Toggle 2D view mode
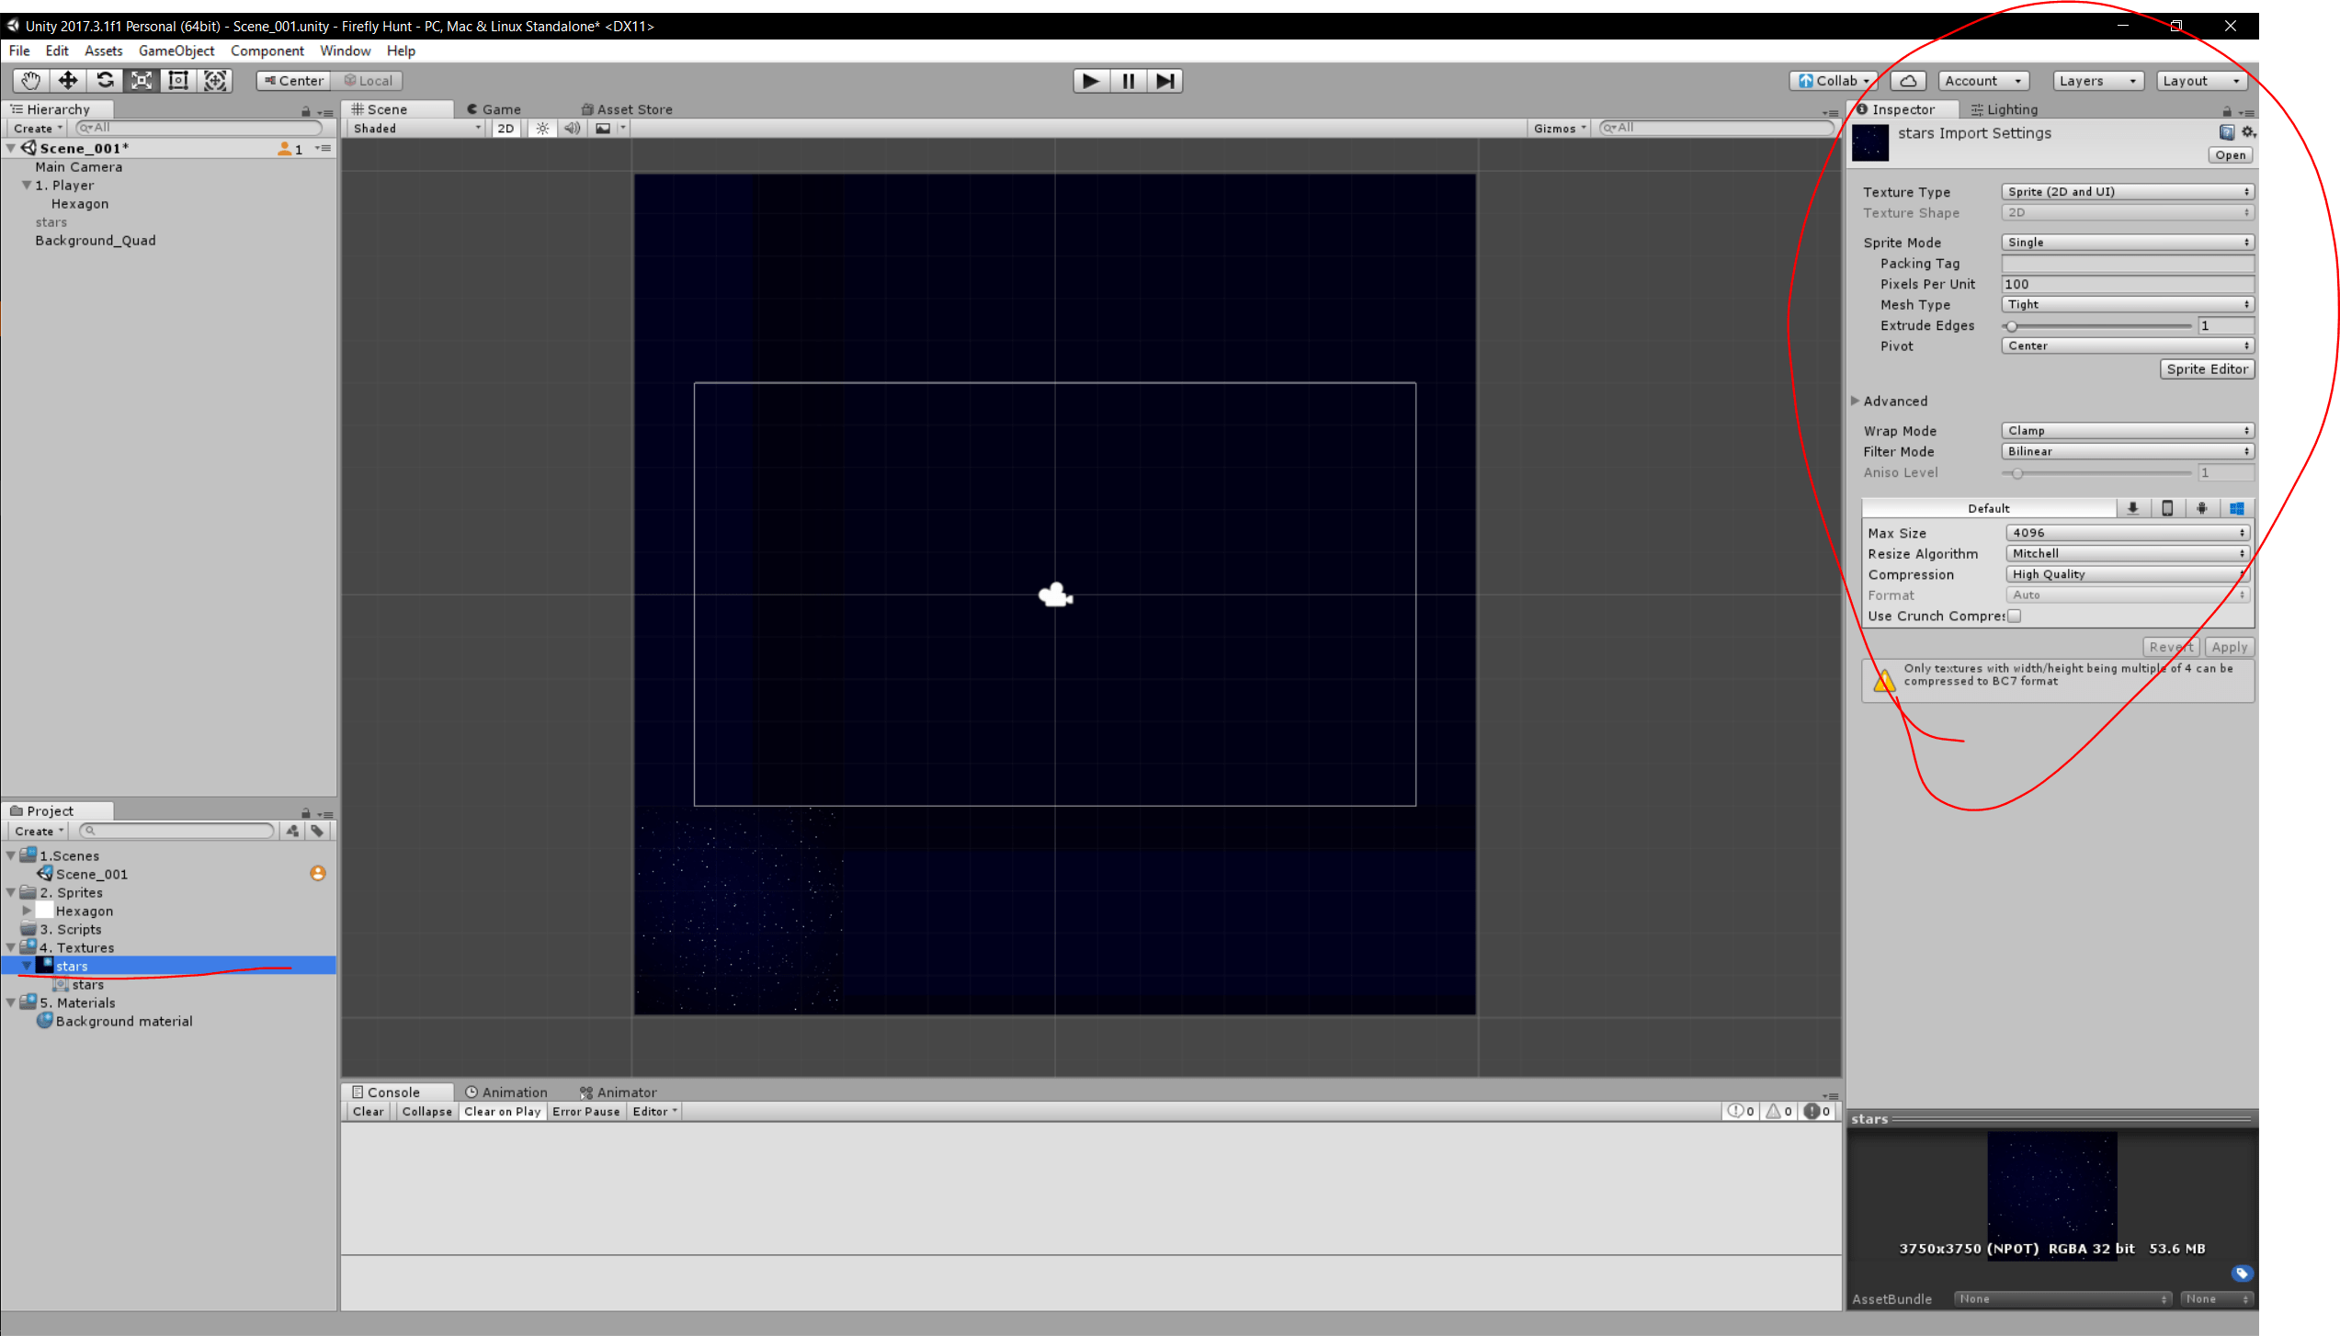This screenshot has width=2340, height=1336. 505,129
